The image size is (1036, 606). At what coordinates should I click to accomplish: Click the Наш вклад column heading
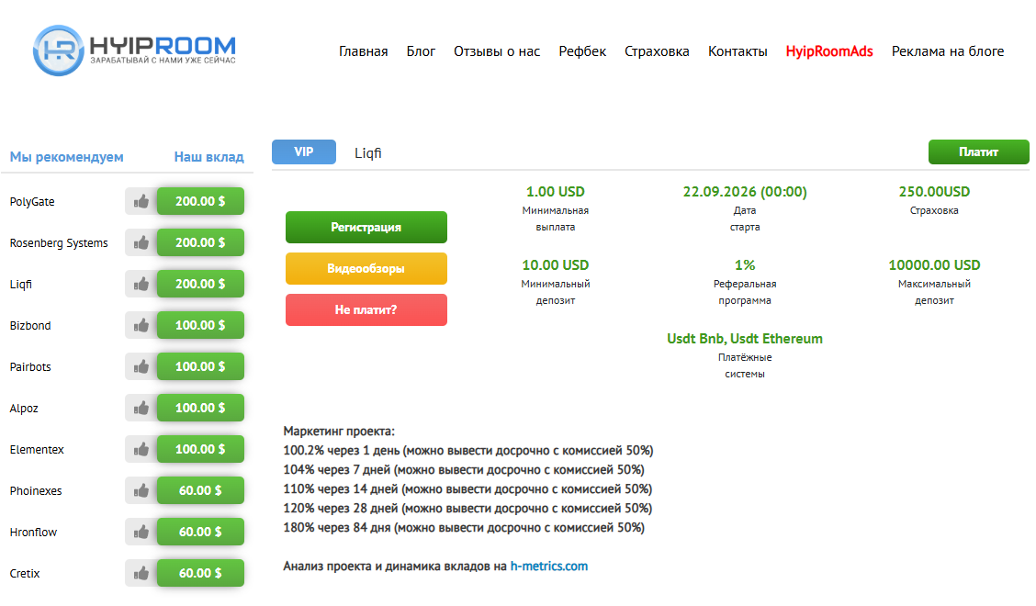tap(208, 157)
